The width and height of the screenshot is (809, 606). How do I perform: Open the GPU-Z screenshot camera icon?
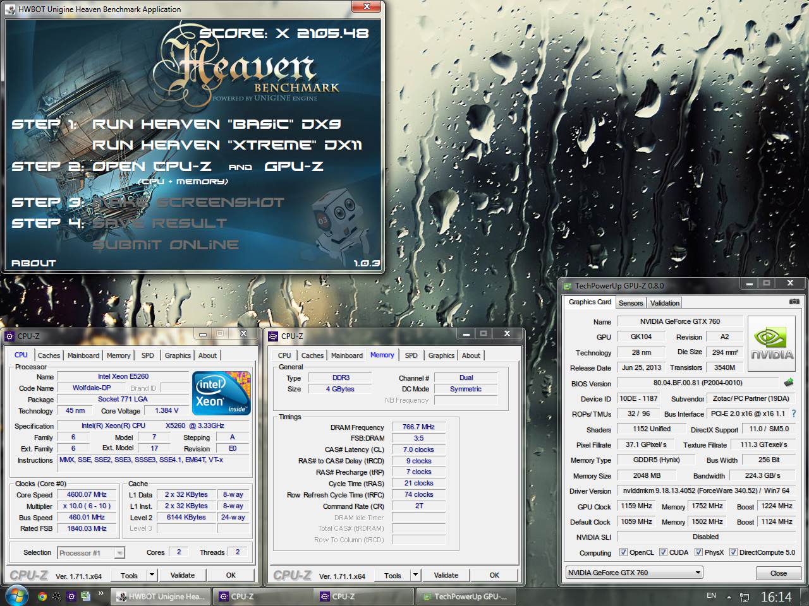794,302
